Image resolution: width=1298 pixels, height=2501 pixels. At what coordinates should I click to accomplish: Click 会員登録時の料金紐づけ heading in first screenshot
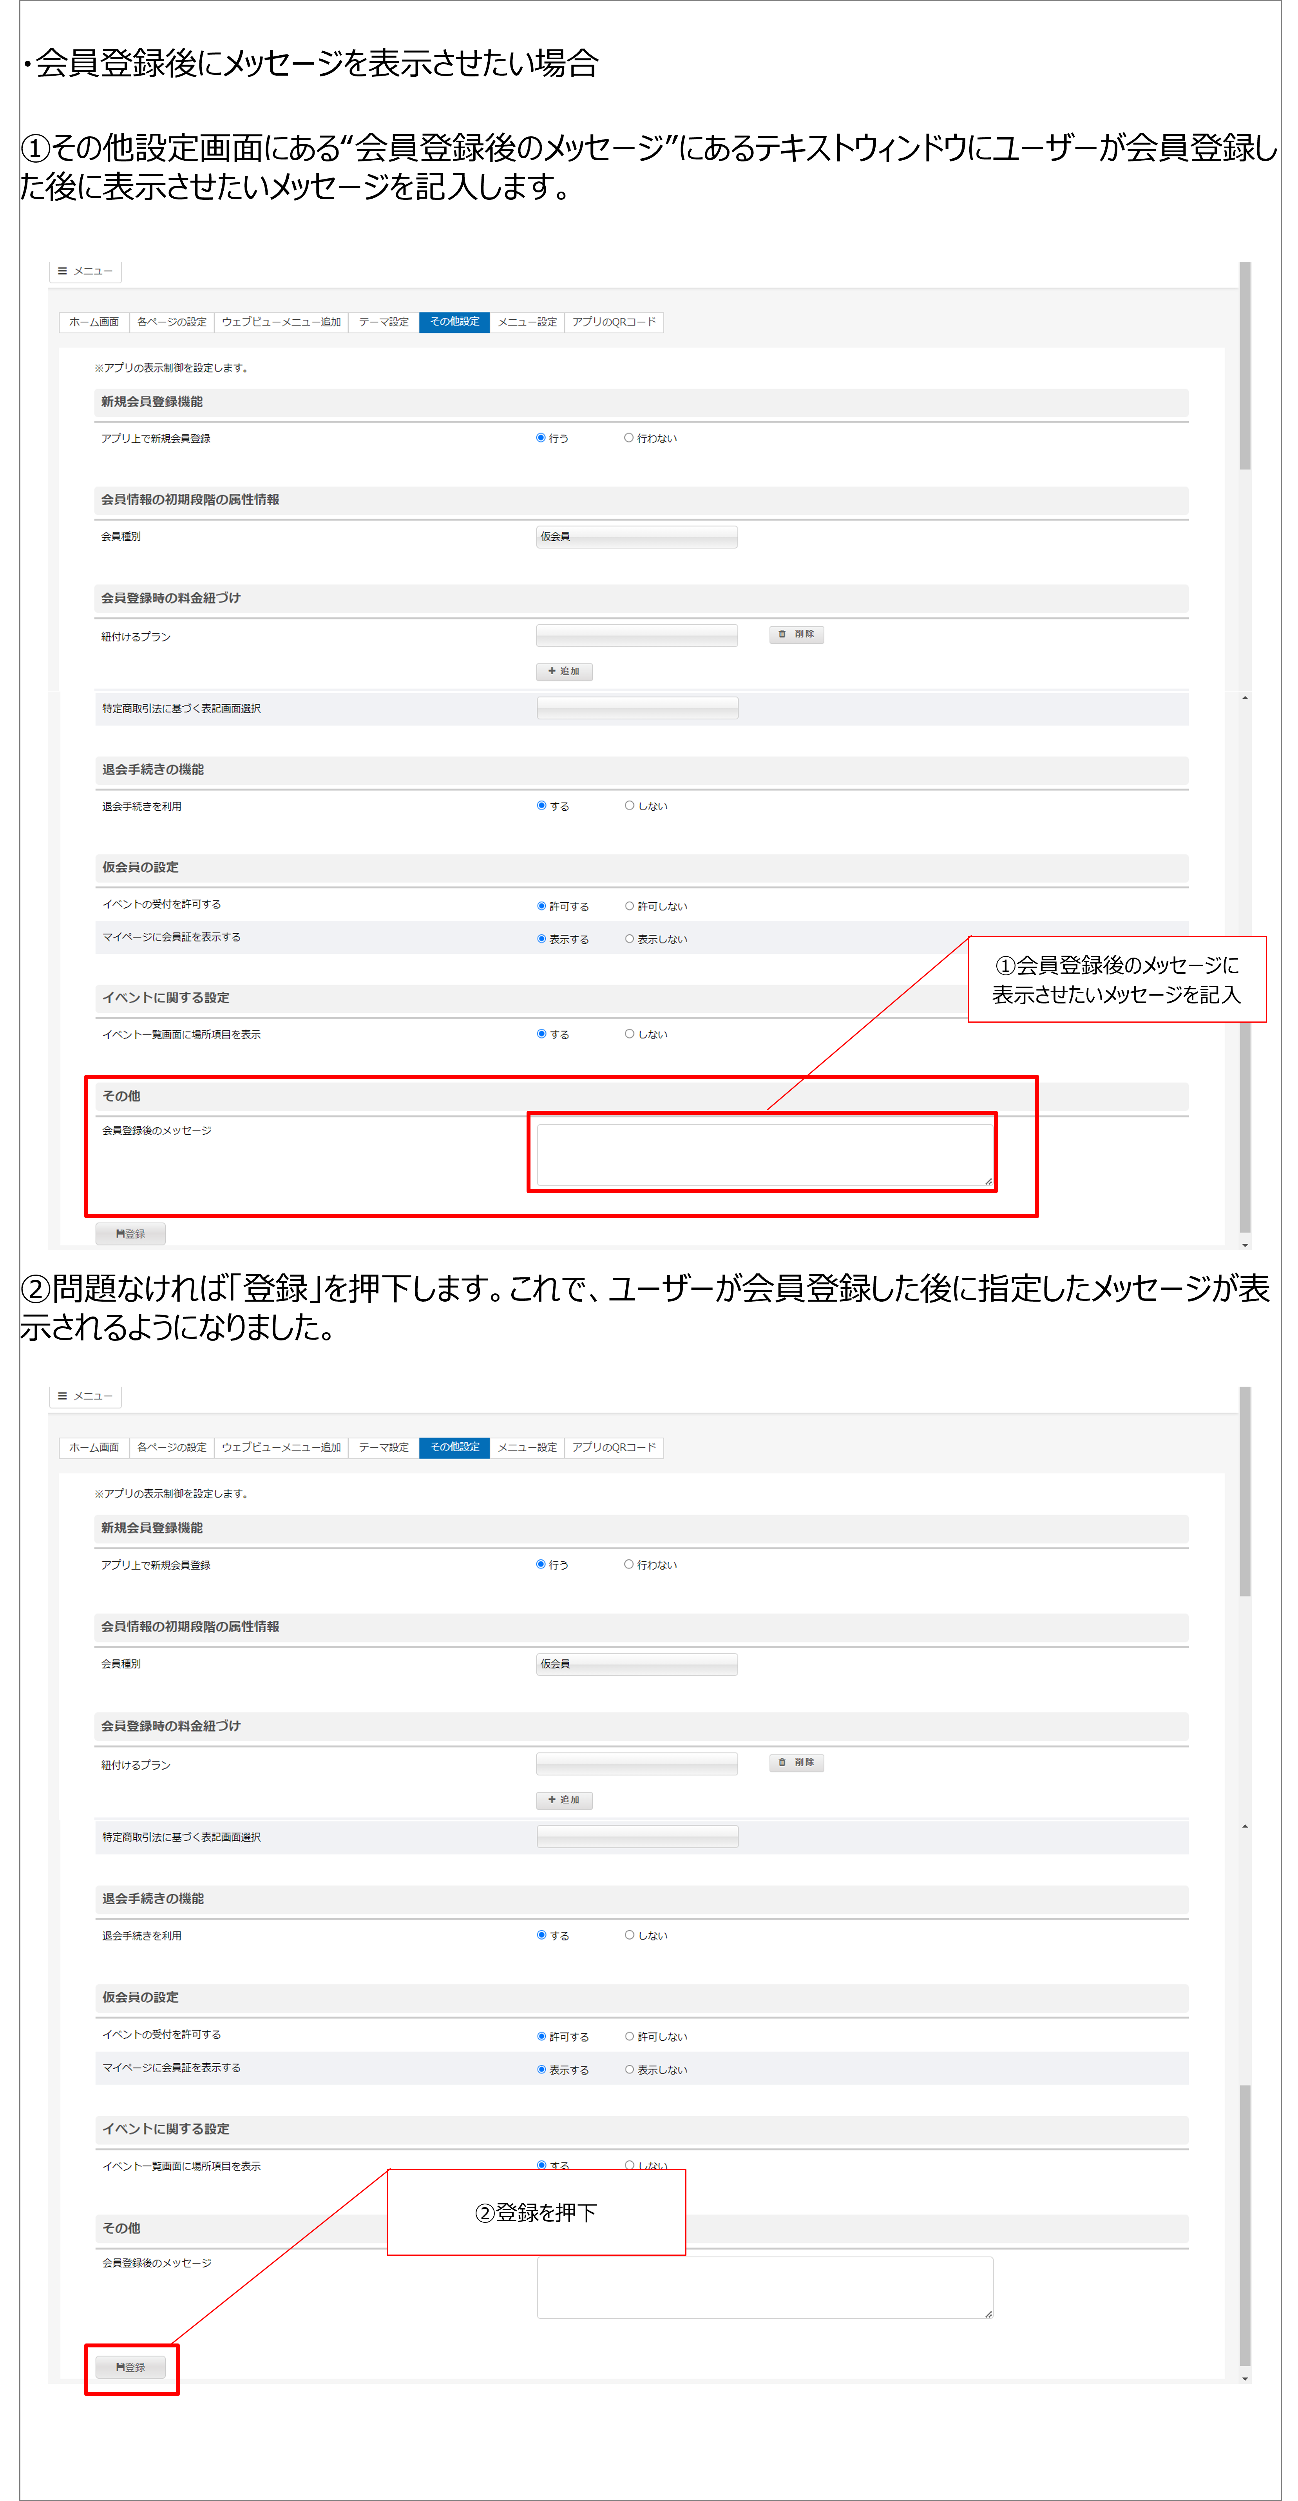point(171,598)
